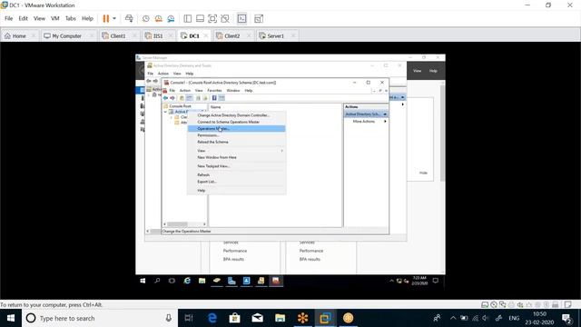The image size is (581, 327).
Task: Select Refresh in the context menu
Action: pos(236,175)
